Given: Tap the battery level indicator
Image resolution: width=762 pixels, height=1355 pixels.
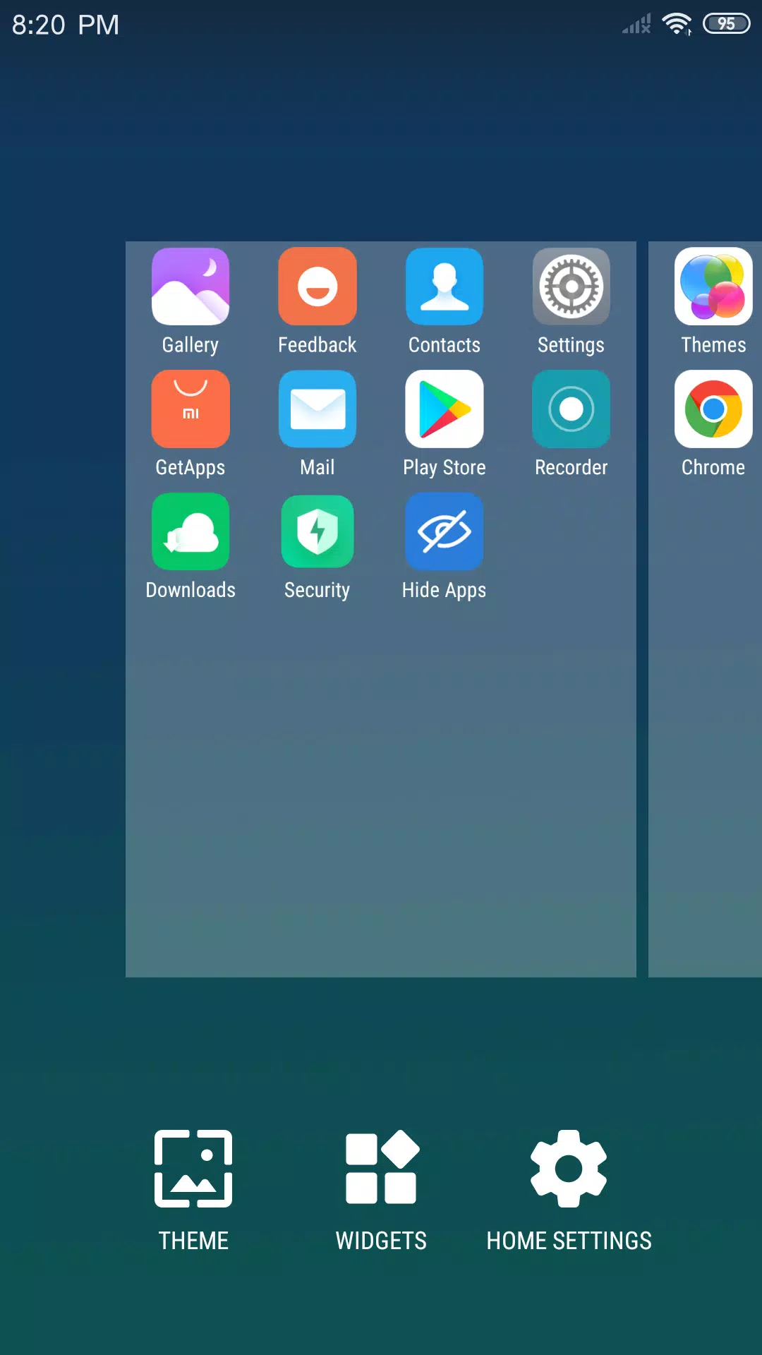Looking at the screenshot, I should click(x=726, y=24).
